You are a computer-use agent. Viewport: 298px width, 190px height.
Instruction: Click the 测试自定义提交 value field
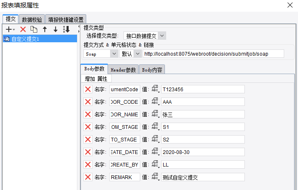coord(203,177)
